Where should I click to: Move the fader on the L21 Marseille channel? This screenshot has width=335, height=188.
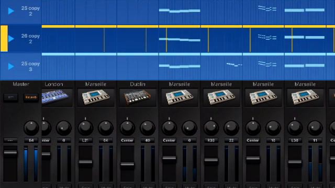click(85, 162)
